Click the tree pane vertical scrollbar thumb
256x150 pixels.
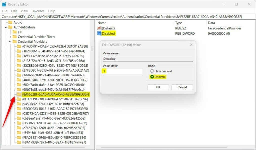pos(92,48)
